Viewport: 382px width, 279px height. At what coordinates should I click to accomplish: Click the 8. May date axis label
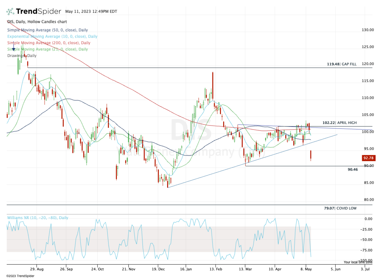tap(306, 269)
